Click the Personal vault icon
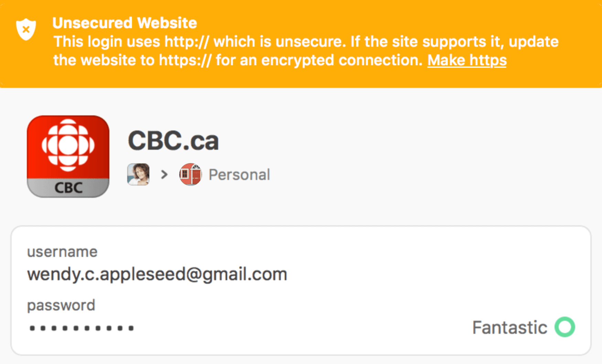The image size is (602, 364). click(190, 174)
